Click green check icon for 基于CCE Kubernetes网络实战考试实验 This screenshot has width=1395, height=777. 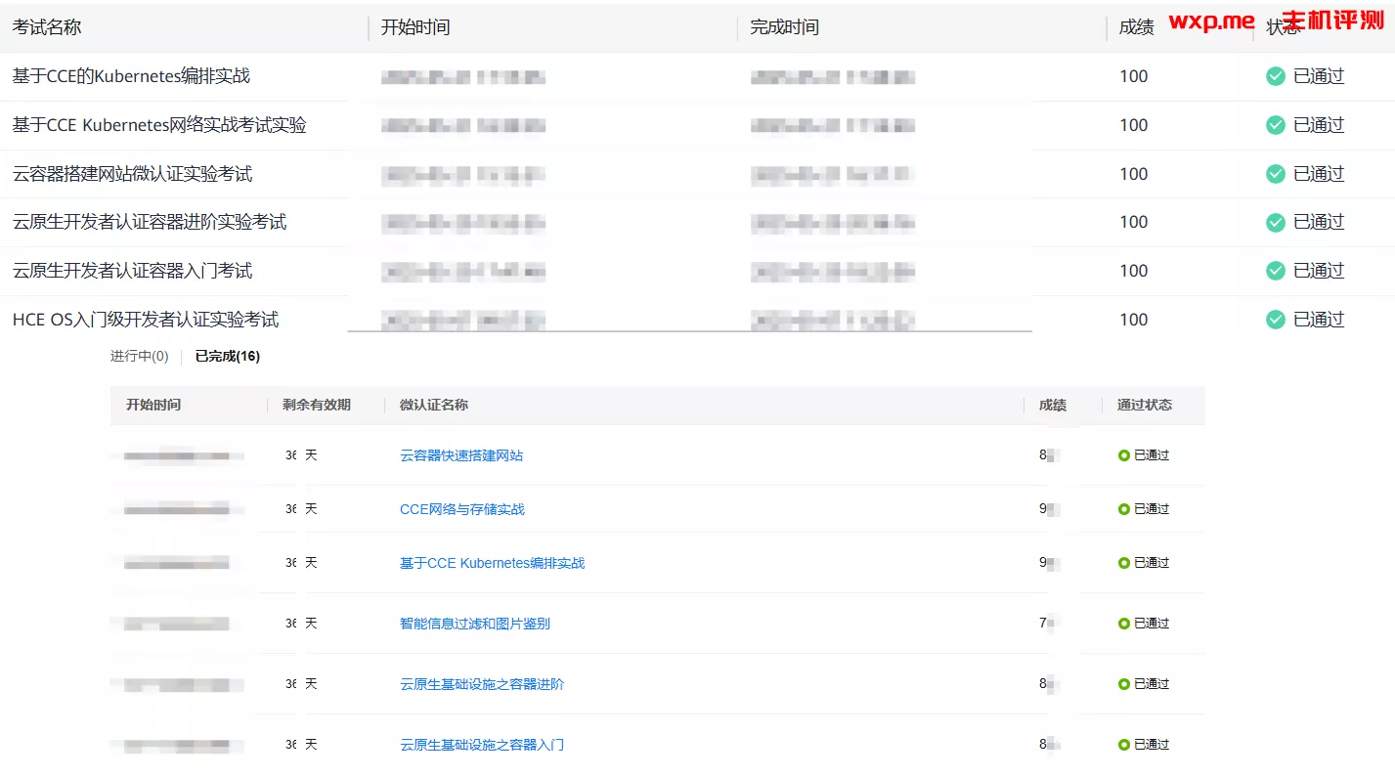click(x=1276, y=125)
